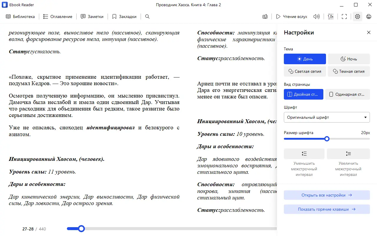Open book search
The width and height of the screenshot is (377, 236).
click(x=147, y=16)
